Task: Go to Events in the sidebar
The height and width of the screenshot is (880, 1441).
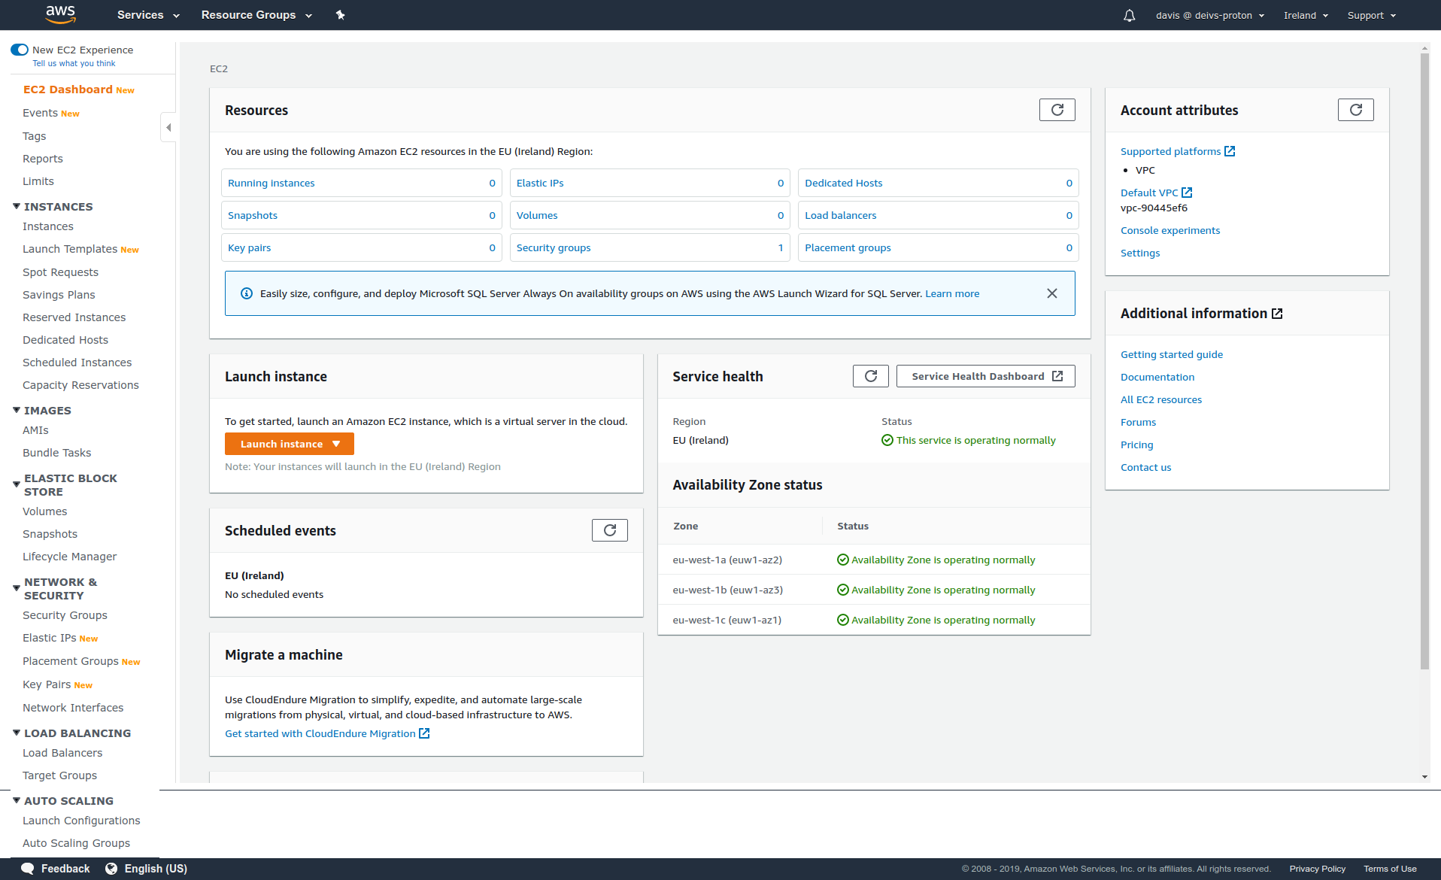Action: click(x=40, y=113)
